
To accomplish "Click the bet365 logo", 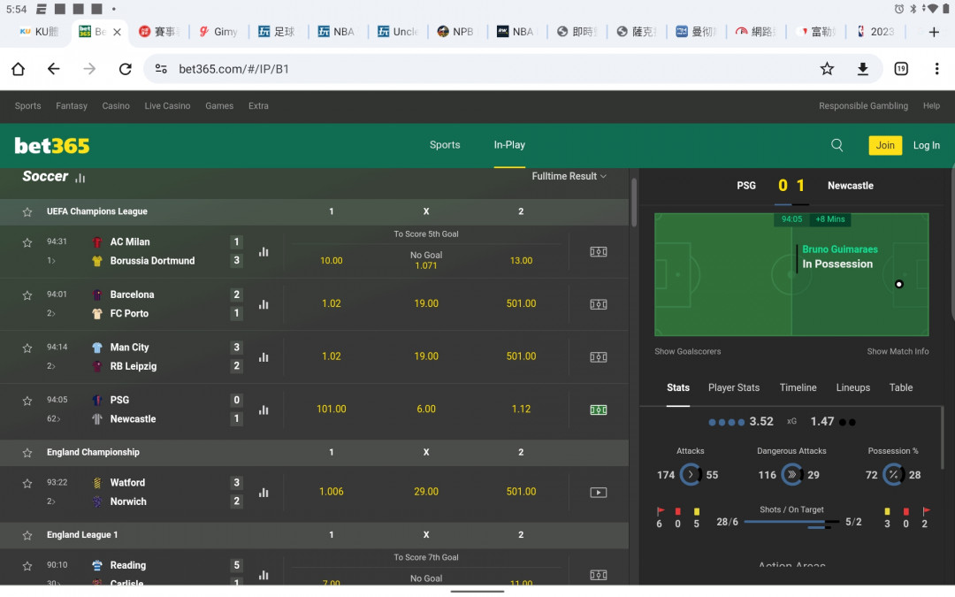I will (x=52, y=146).
